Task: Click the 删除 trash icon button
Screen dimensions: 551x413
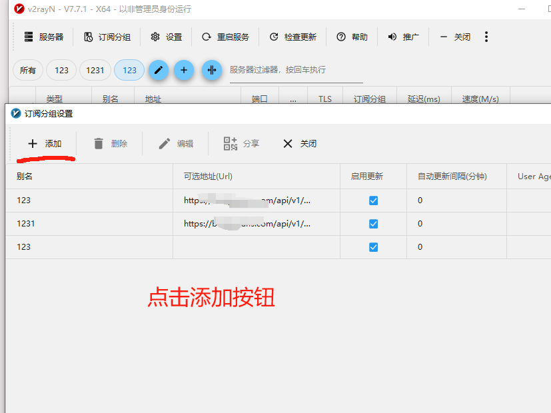Action: pos(110,144)
